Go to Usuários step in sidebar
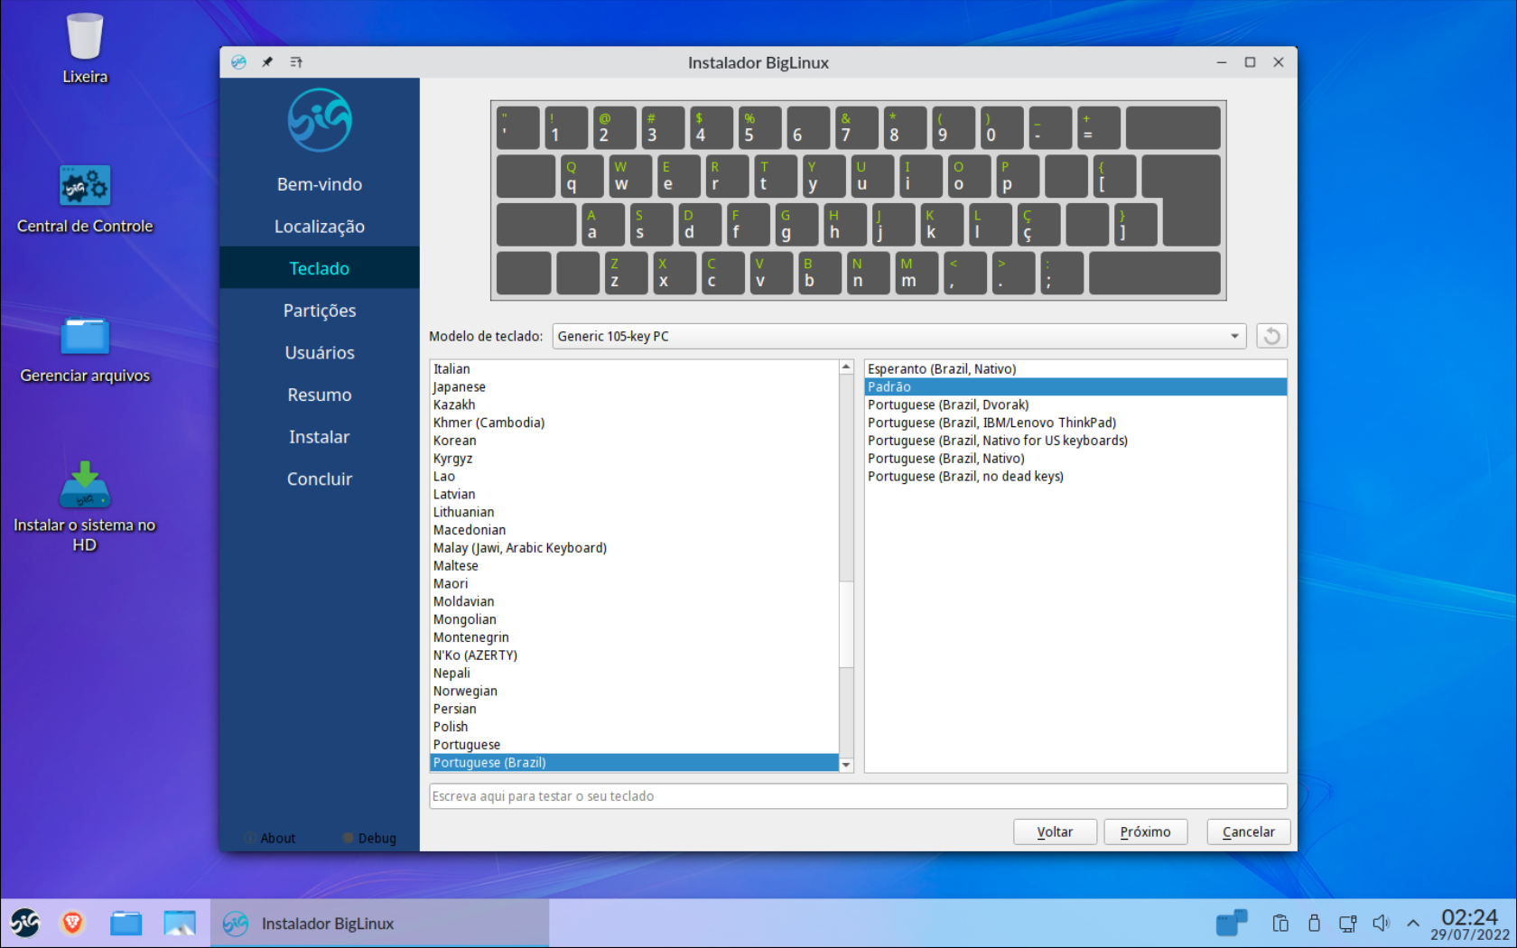 (320, 353)
